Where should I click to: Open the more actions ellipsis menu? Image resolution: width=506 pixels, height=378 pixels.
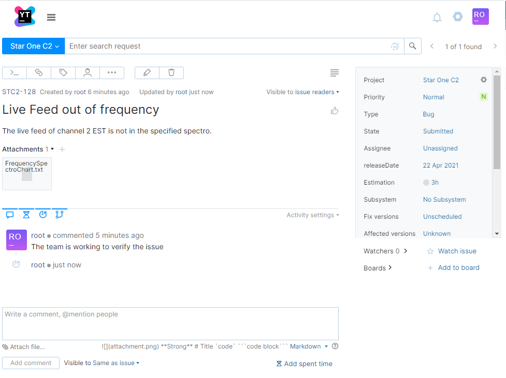point(112,73)
